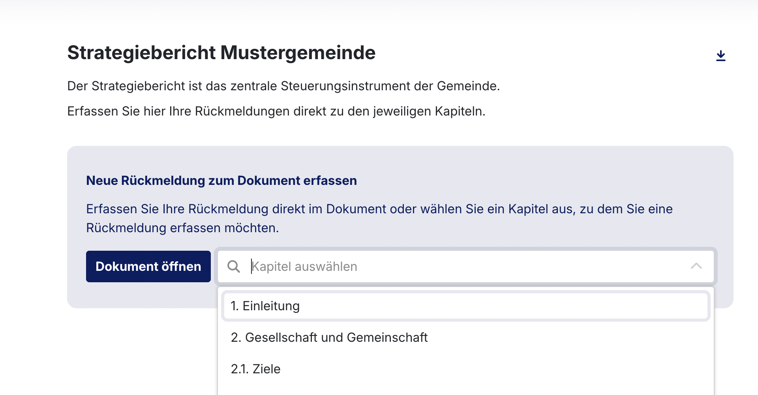Screen dimensions: 758x395
Task: Click the line starting Erfassen Sie hier
Action: (276, 111)
